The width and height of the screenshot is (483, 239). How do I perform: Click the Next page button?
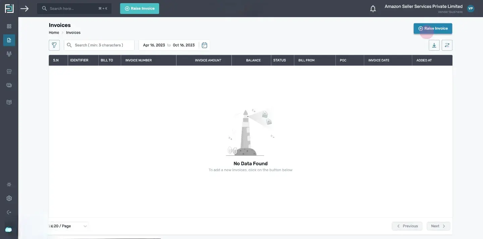click(x=438, y=226)
